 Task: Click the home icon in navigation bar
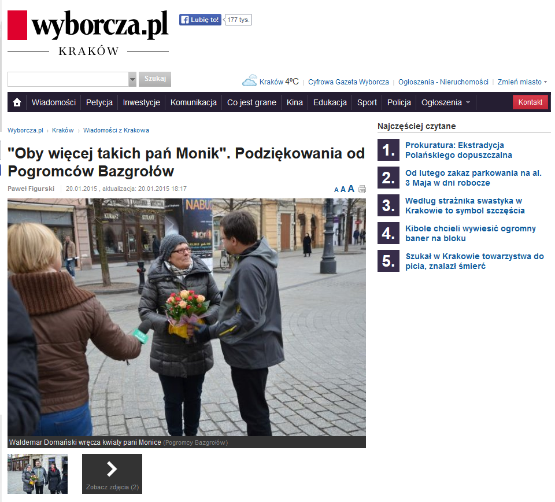click(17, 102)
